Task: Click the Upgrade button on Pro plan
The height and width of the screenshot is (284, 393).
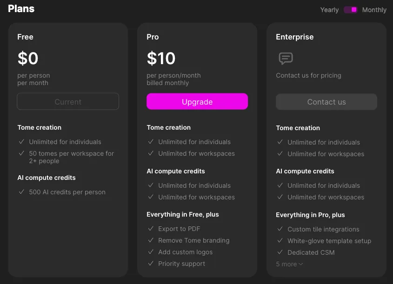Action: coord(197,101)
